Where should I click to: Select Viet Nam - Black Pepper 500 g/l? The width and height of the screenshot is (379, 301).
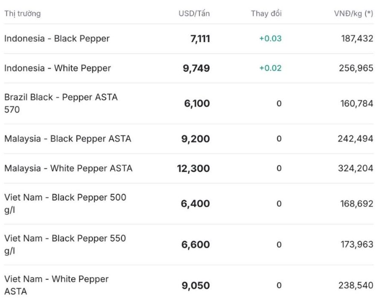pos(65,203)
